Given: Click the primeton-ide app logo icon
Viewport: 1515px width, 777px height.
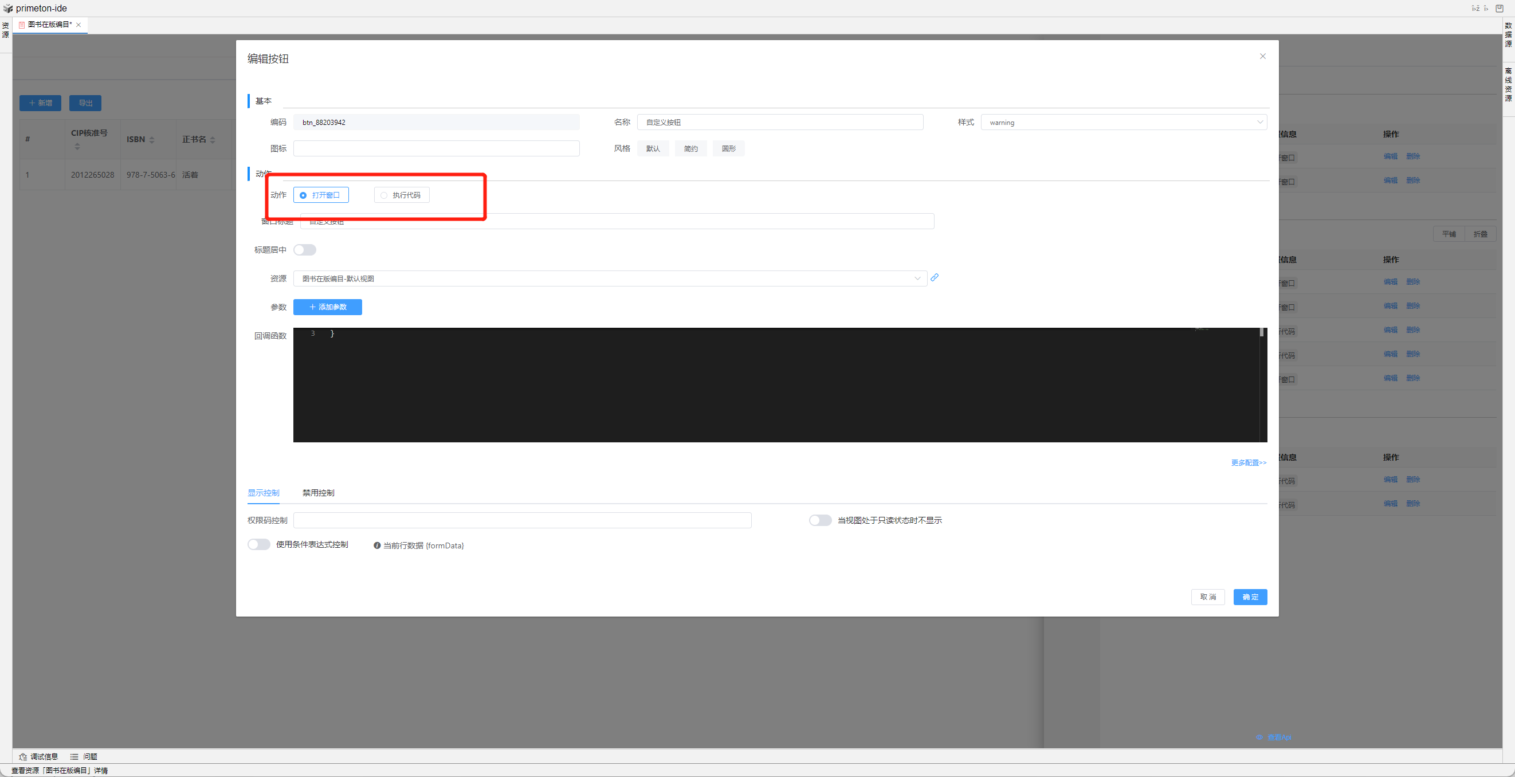Looking at the screenshot, I should pos(7,8).
